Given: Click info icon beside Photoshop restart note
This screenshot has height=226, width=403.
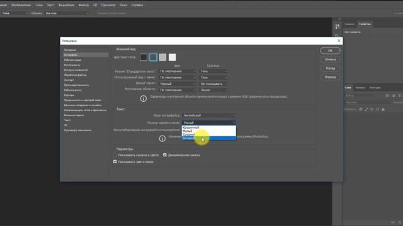Looking at the screenshot, I should coord(162,138).
